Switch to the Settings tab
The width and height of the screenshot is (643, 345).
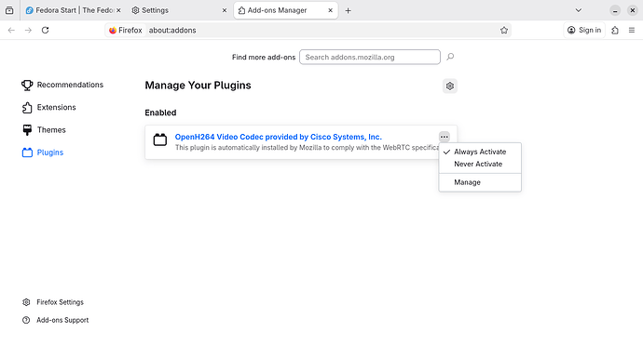179,10
